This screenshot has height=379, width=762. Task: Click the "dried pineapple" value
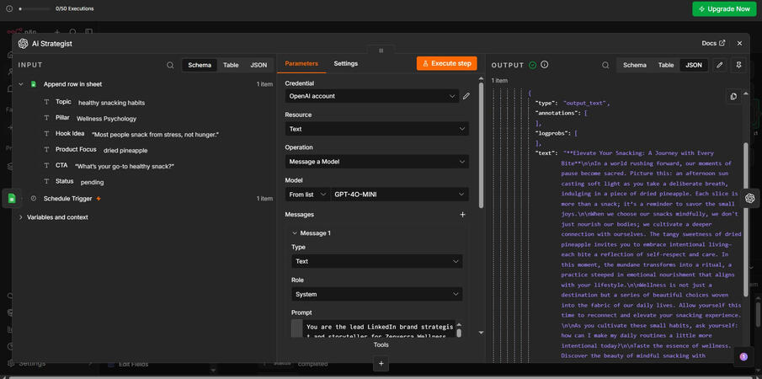(125, 151)
